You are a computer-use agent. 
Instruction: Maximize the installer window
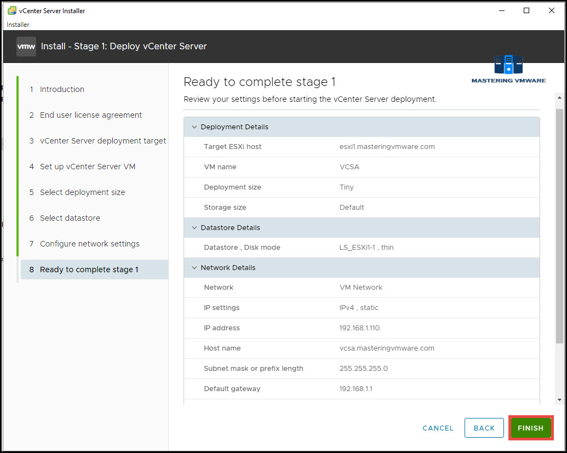[x=526, y=10]
